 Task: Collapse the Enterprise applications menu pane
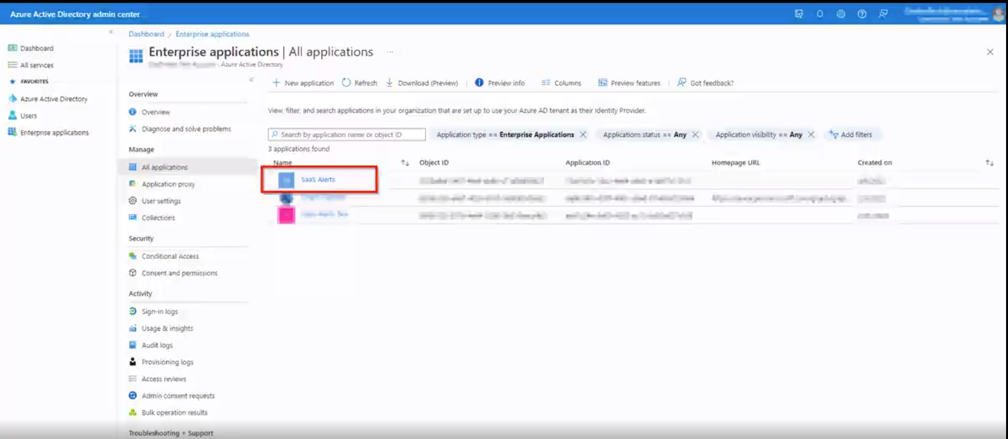pyautogui.click(x=251, y=80)
